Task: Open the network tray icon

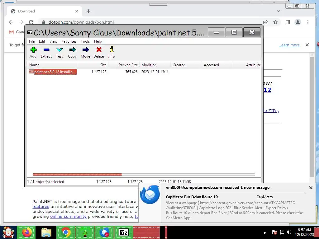Action: pyautogui.click(x=282, y=232)
